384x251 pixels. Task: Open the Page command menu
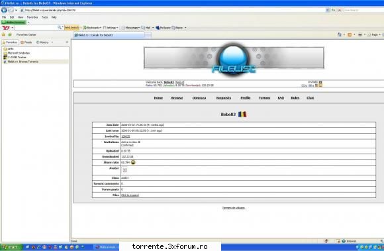click(373, 35)
